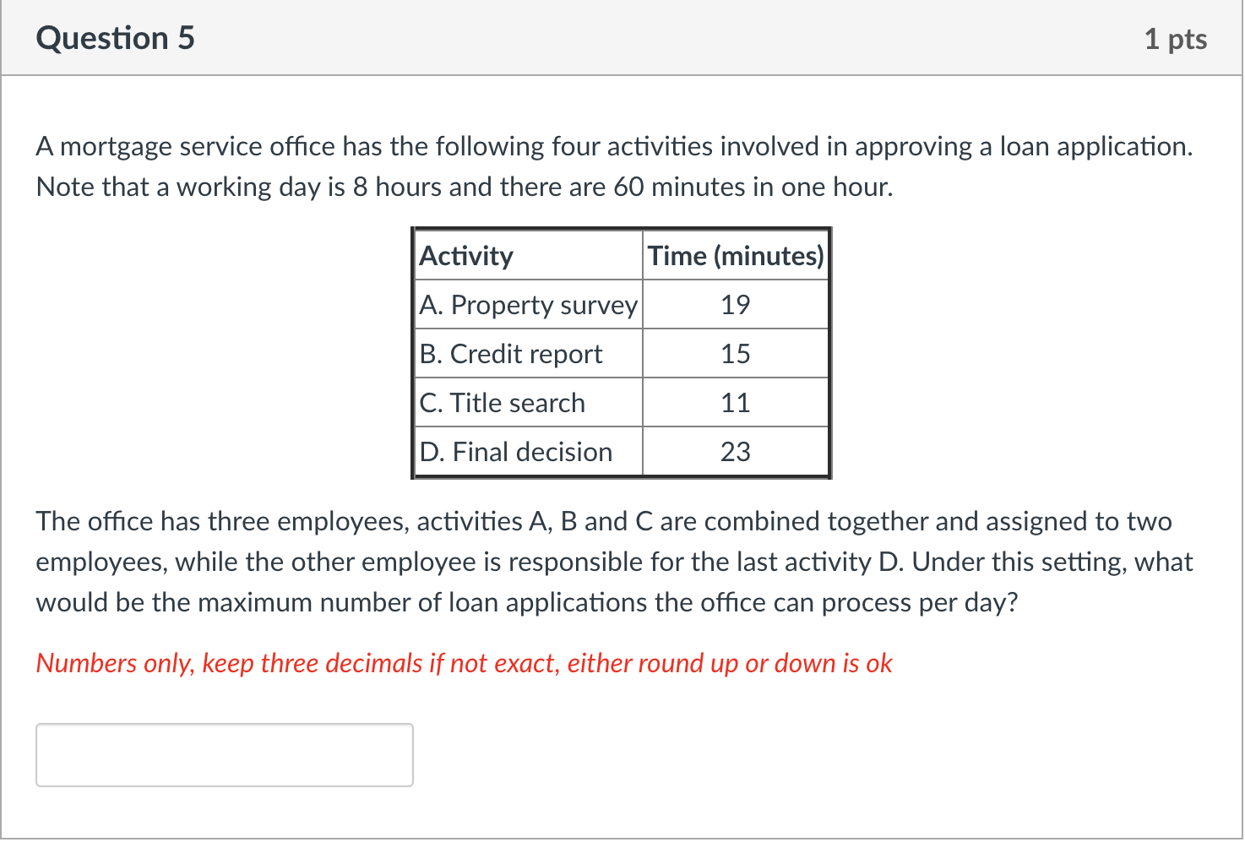1245x853 pixels.
Task: Place cursor in the empty answer field
Action: tap(224, 754)
